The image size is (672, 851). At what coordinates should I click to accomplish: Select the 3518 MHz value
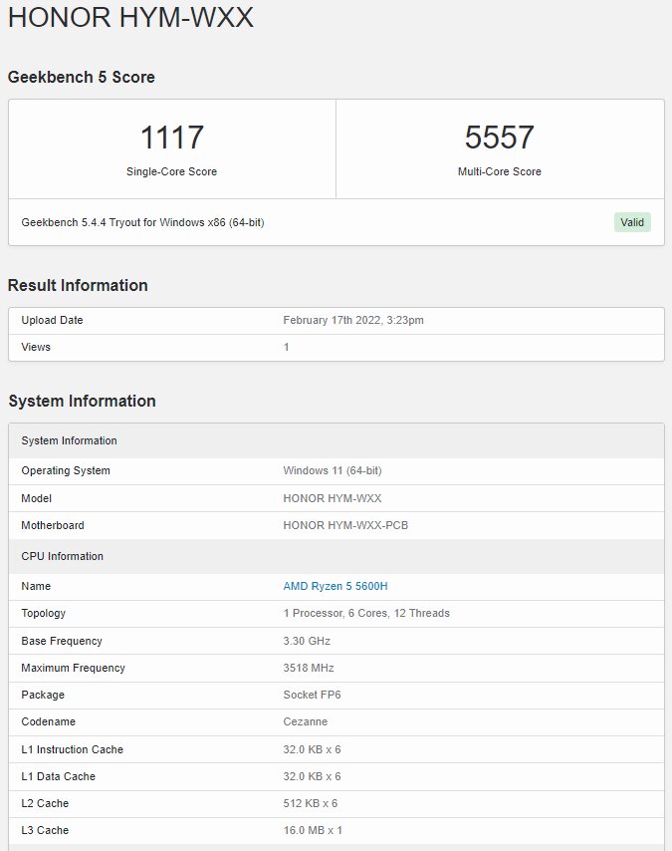tap(309, 668)
